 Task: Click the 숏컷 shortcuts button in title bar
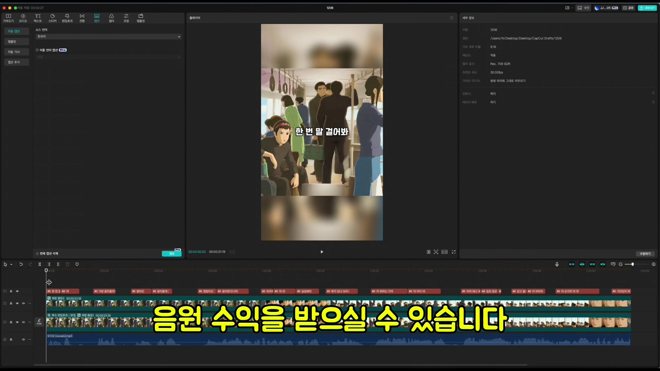(x=584, y=8)
